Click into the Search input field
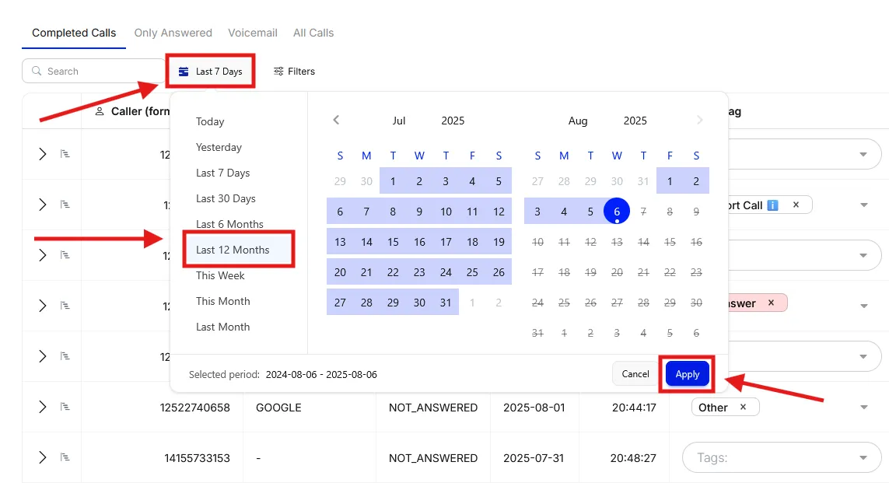Viewport: 889px width, 483px height. (x=93, y=72)
